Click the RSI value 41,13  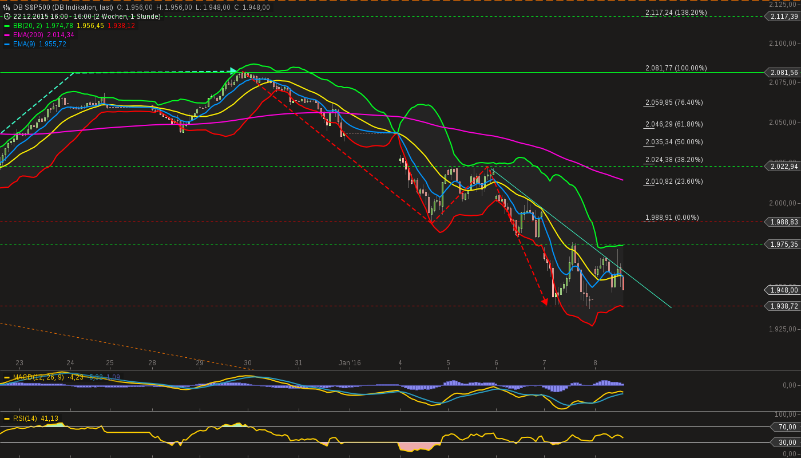49,418
